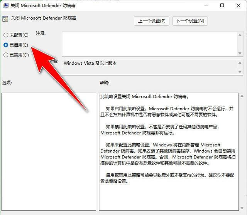Click the help line '此策略设置关闭 Microsoft Defender 防病毒。'
The image size is (247, 215).
[144, 96]
